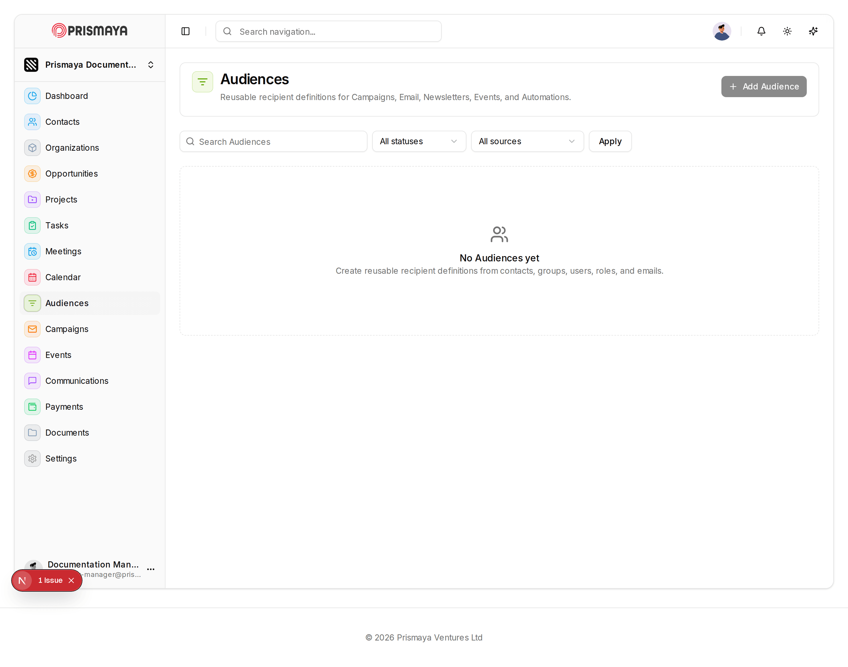
Task: Select the Meetings calendar-clock icon
Action: tap(32, 251)
